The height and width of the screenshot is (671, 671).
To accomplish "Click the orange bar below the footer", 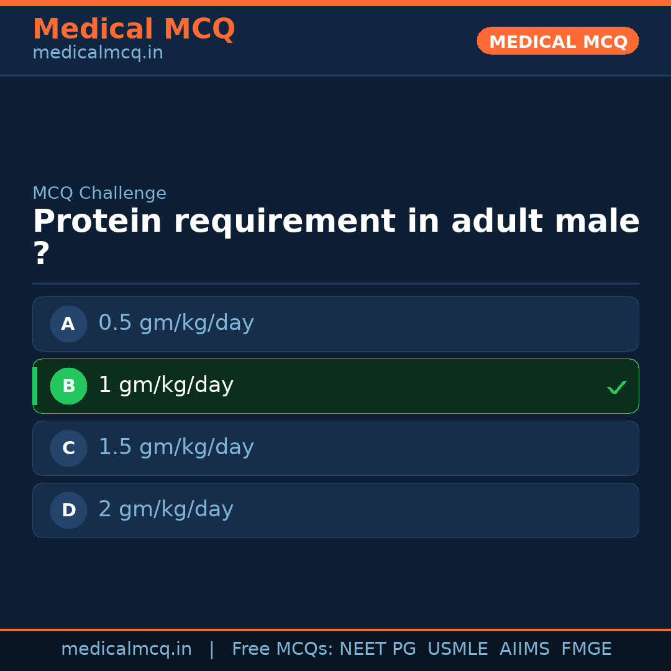I will 335,629.
